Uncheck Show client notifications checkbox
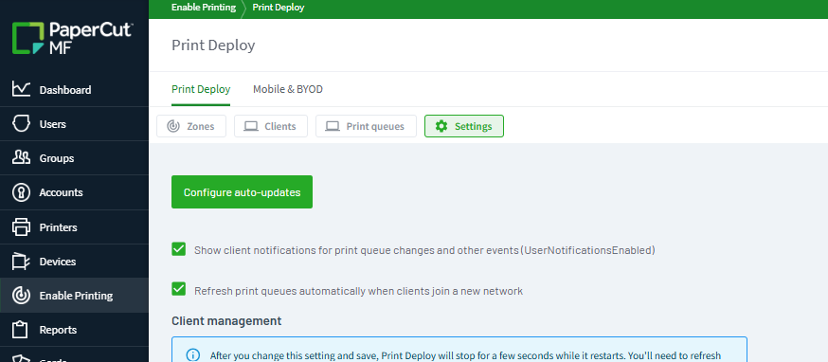This screenshot has height=362, width=828. coord(178,249)
